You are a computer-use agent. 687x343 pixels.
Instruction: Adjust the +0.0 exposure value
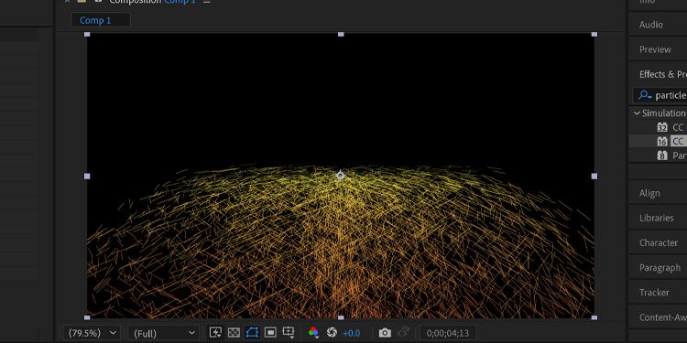click(351, 333)
